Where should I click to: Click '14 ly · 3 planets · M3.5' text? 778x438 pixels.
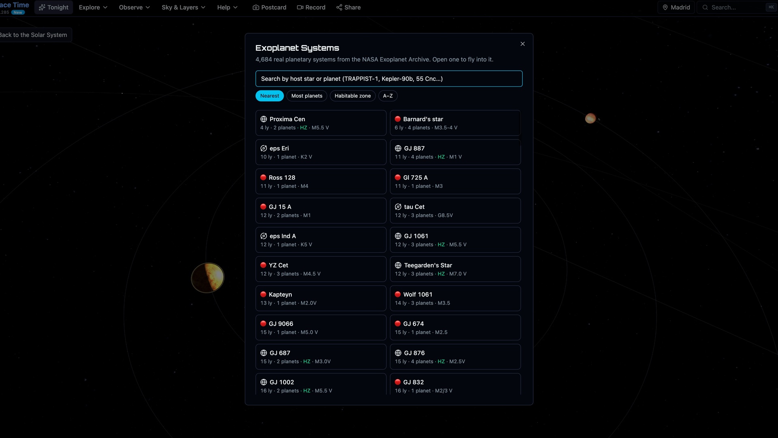coord(422,303)
